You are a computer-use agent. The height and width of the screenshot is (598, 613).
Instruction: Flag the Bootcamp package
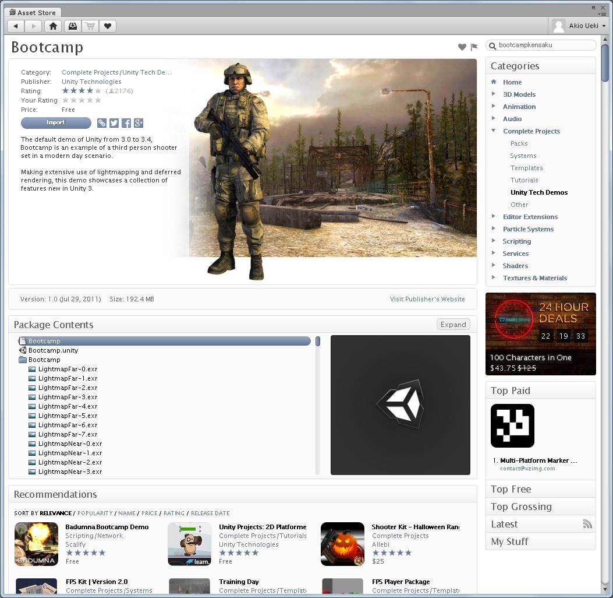tap(474, 47)
